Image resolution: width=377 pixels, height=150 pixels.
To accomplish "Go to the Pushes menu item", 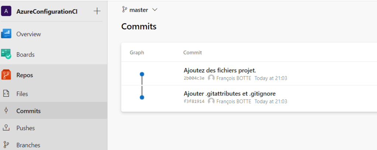I will pos(26,128).
